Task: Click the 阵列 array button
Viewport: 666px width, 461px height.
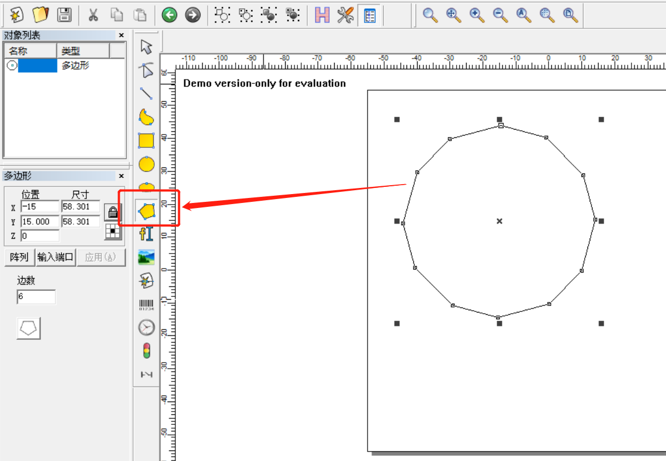Action: tap(19, 257)
